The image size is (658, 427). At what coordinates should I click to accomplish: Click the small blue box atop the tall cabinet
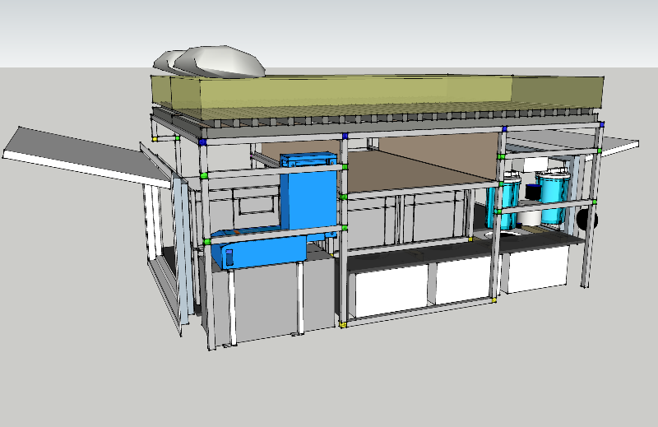[x=308, y=160]
